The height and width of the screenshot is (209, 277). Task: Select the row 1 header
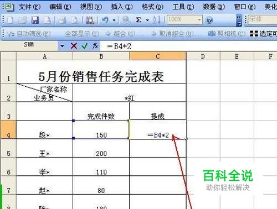click(8, 72)
